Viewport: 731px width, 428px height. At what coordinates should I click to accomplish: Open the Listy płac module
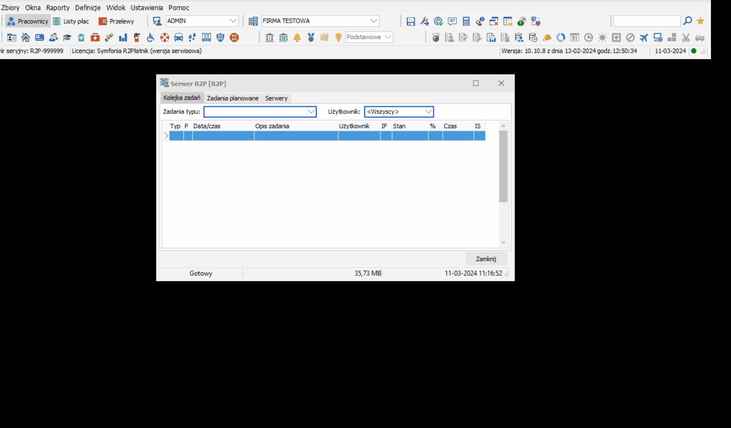coord(71,21)
